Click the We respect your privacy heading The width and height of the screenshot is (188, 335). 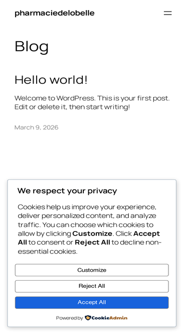point(67,191)
